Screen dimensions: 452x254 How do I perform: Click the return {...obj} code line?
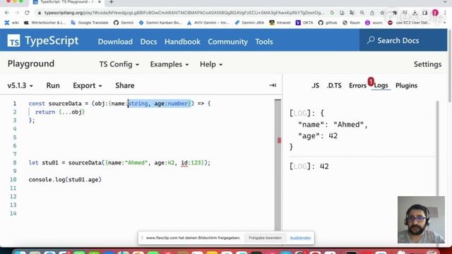click(60, 112)
